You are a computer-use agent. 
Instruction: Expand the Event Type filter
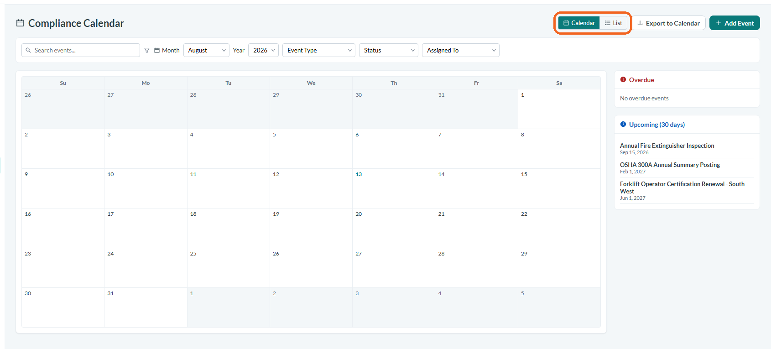319,50
